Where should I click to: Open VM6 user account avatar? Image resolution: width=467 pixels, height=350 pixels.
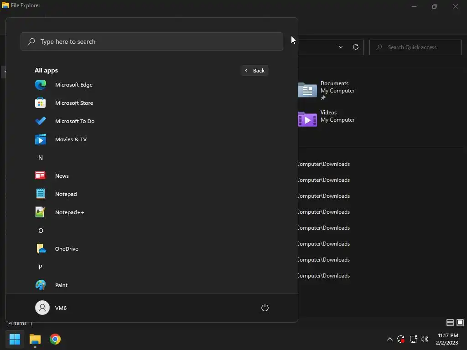(x=42, y=308)
